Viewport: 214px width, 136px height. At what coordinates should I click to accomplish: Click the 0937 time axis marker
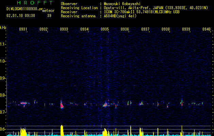[145, 29]
